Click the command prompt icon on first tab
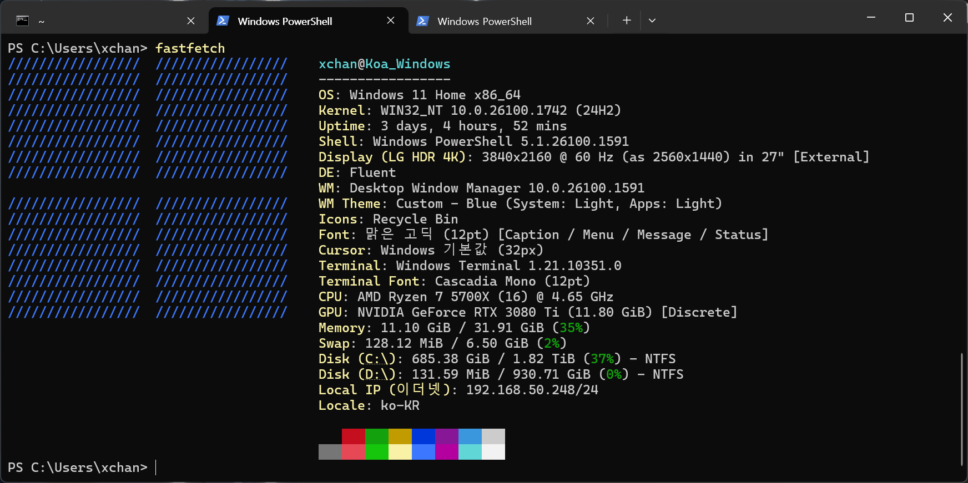This screenshot has width=968, height=483. [22, 21]
